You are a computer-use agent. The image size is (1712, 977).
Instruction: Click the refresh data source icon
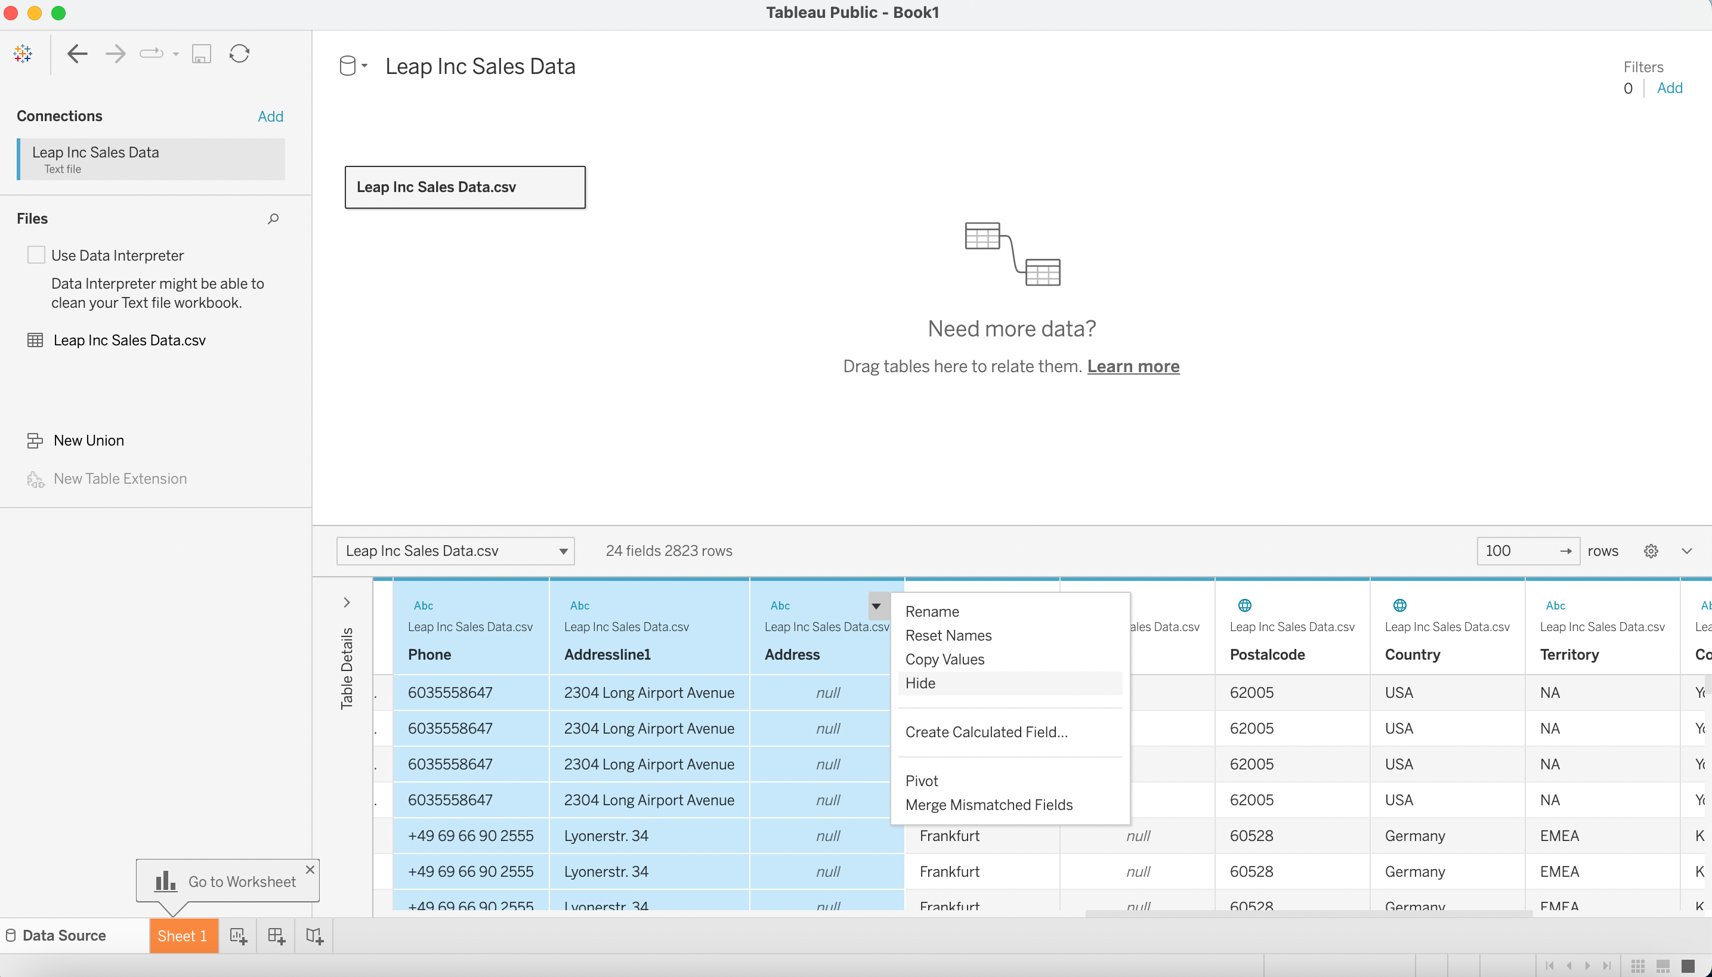point(240,54)
